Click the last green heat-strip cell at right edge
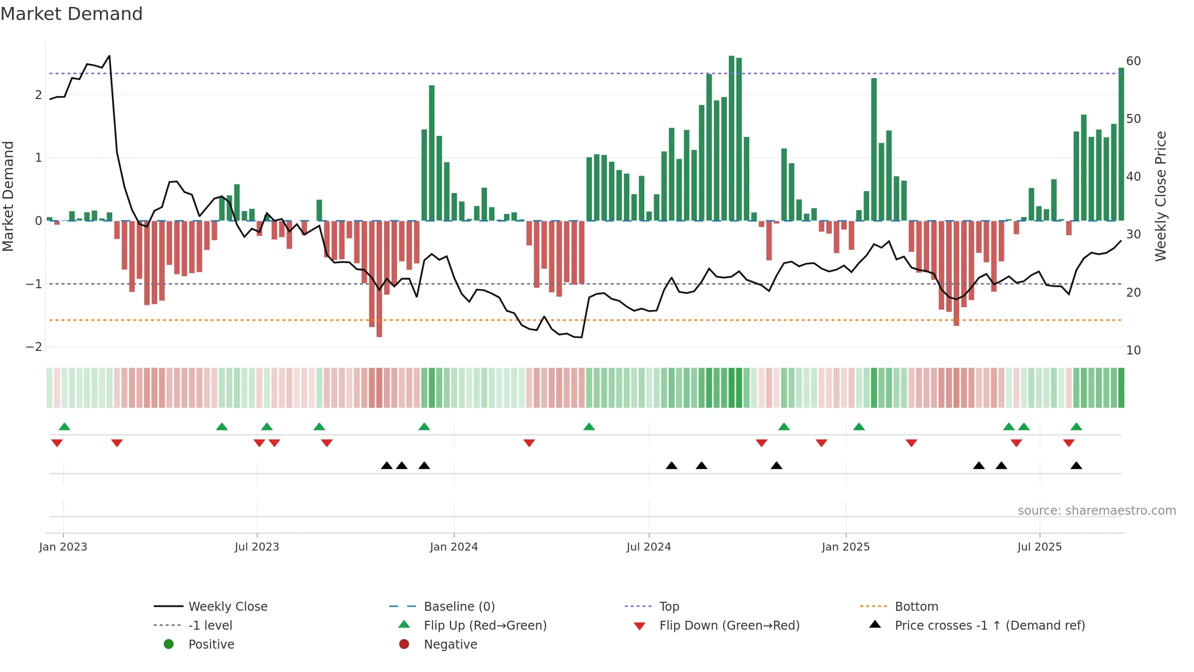The height and width of the screenshot is (672, 1194). click(1121, 388)
